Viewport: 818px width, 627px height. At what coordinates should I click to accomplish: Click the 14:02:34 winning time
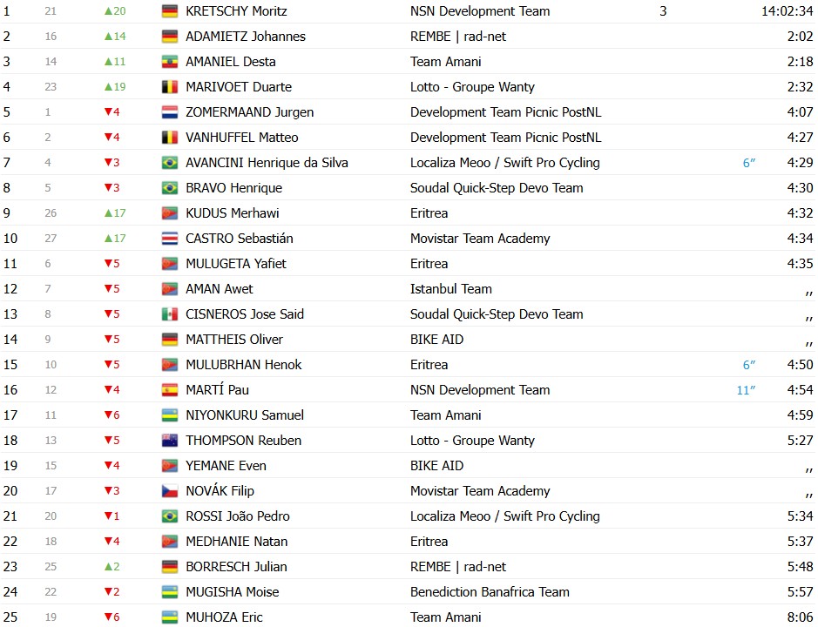point(787,11)
